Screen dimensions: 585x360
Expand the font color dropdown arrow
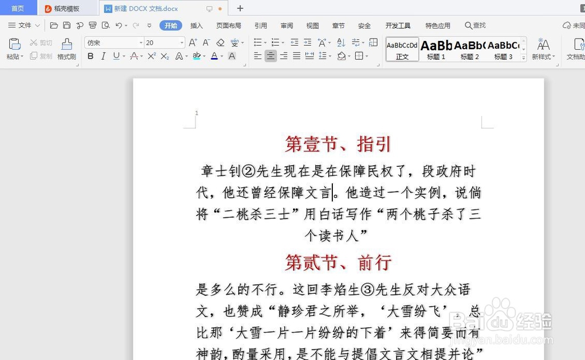pos(221,56)
